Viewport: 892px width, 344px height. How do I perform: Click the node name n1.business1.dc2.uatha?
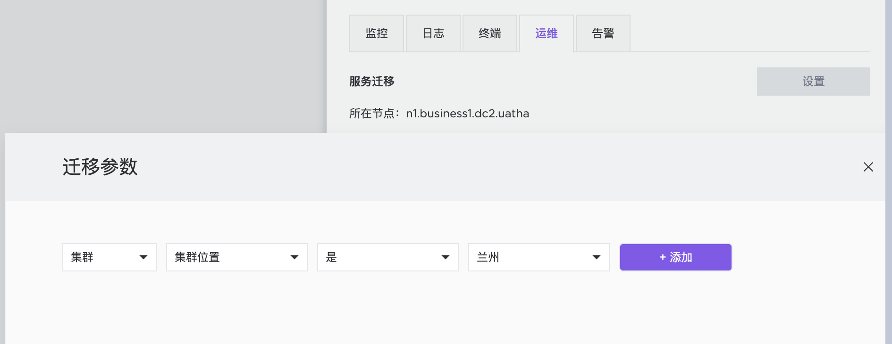[x=467, y=114]
